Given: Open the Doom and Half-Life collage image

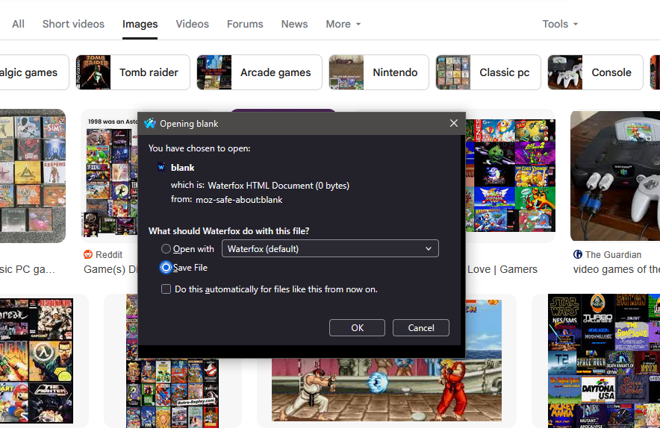Looking at the screenshot, I should coord(36,361).
